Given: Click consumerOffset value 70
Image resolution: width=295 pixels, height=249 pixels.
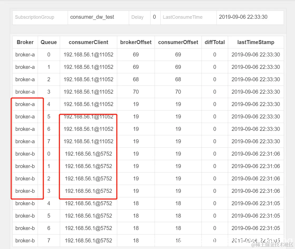Looking at the screenshot, I should pos(178,92).
